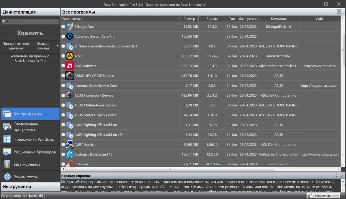Click the AURA Service icon

tap(69, 144)
